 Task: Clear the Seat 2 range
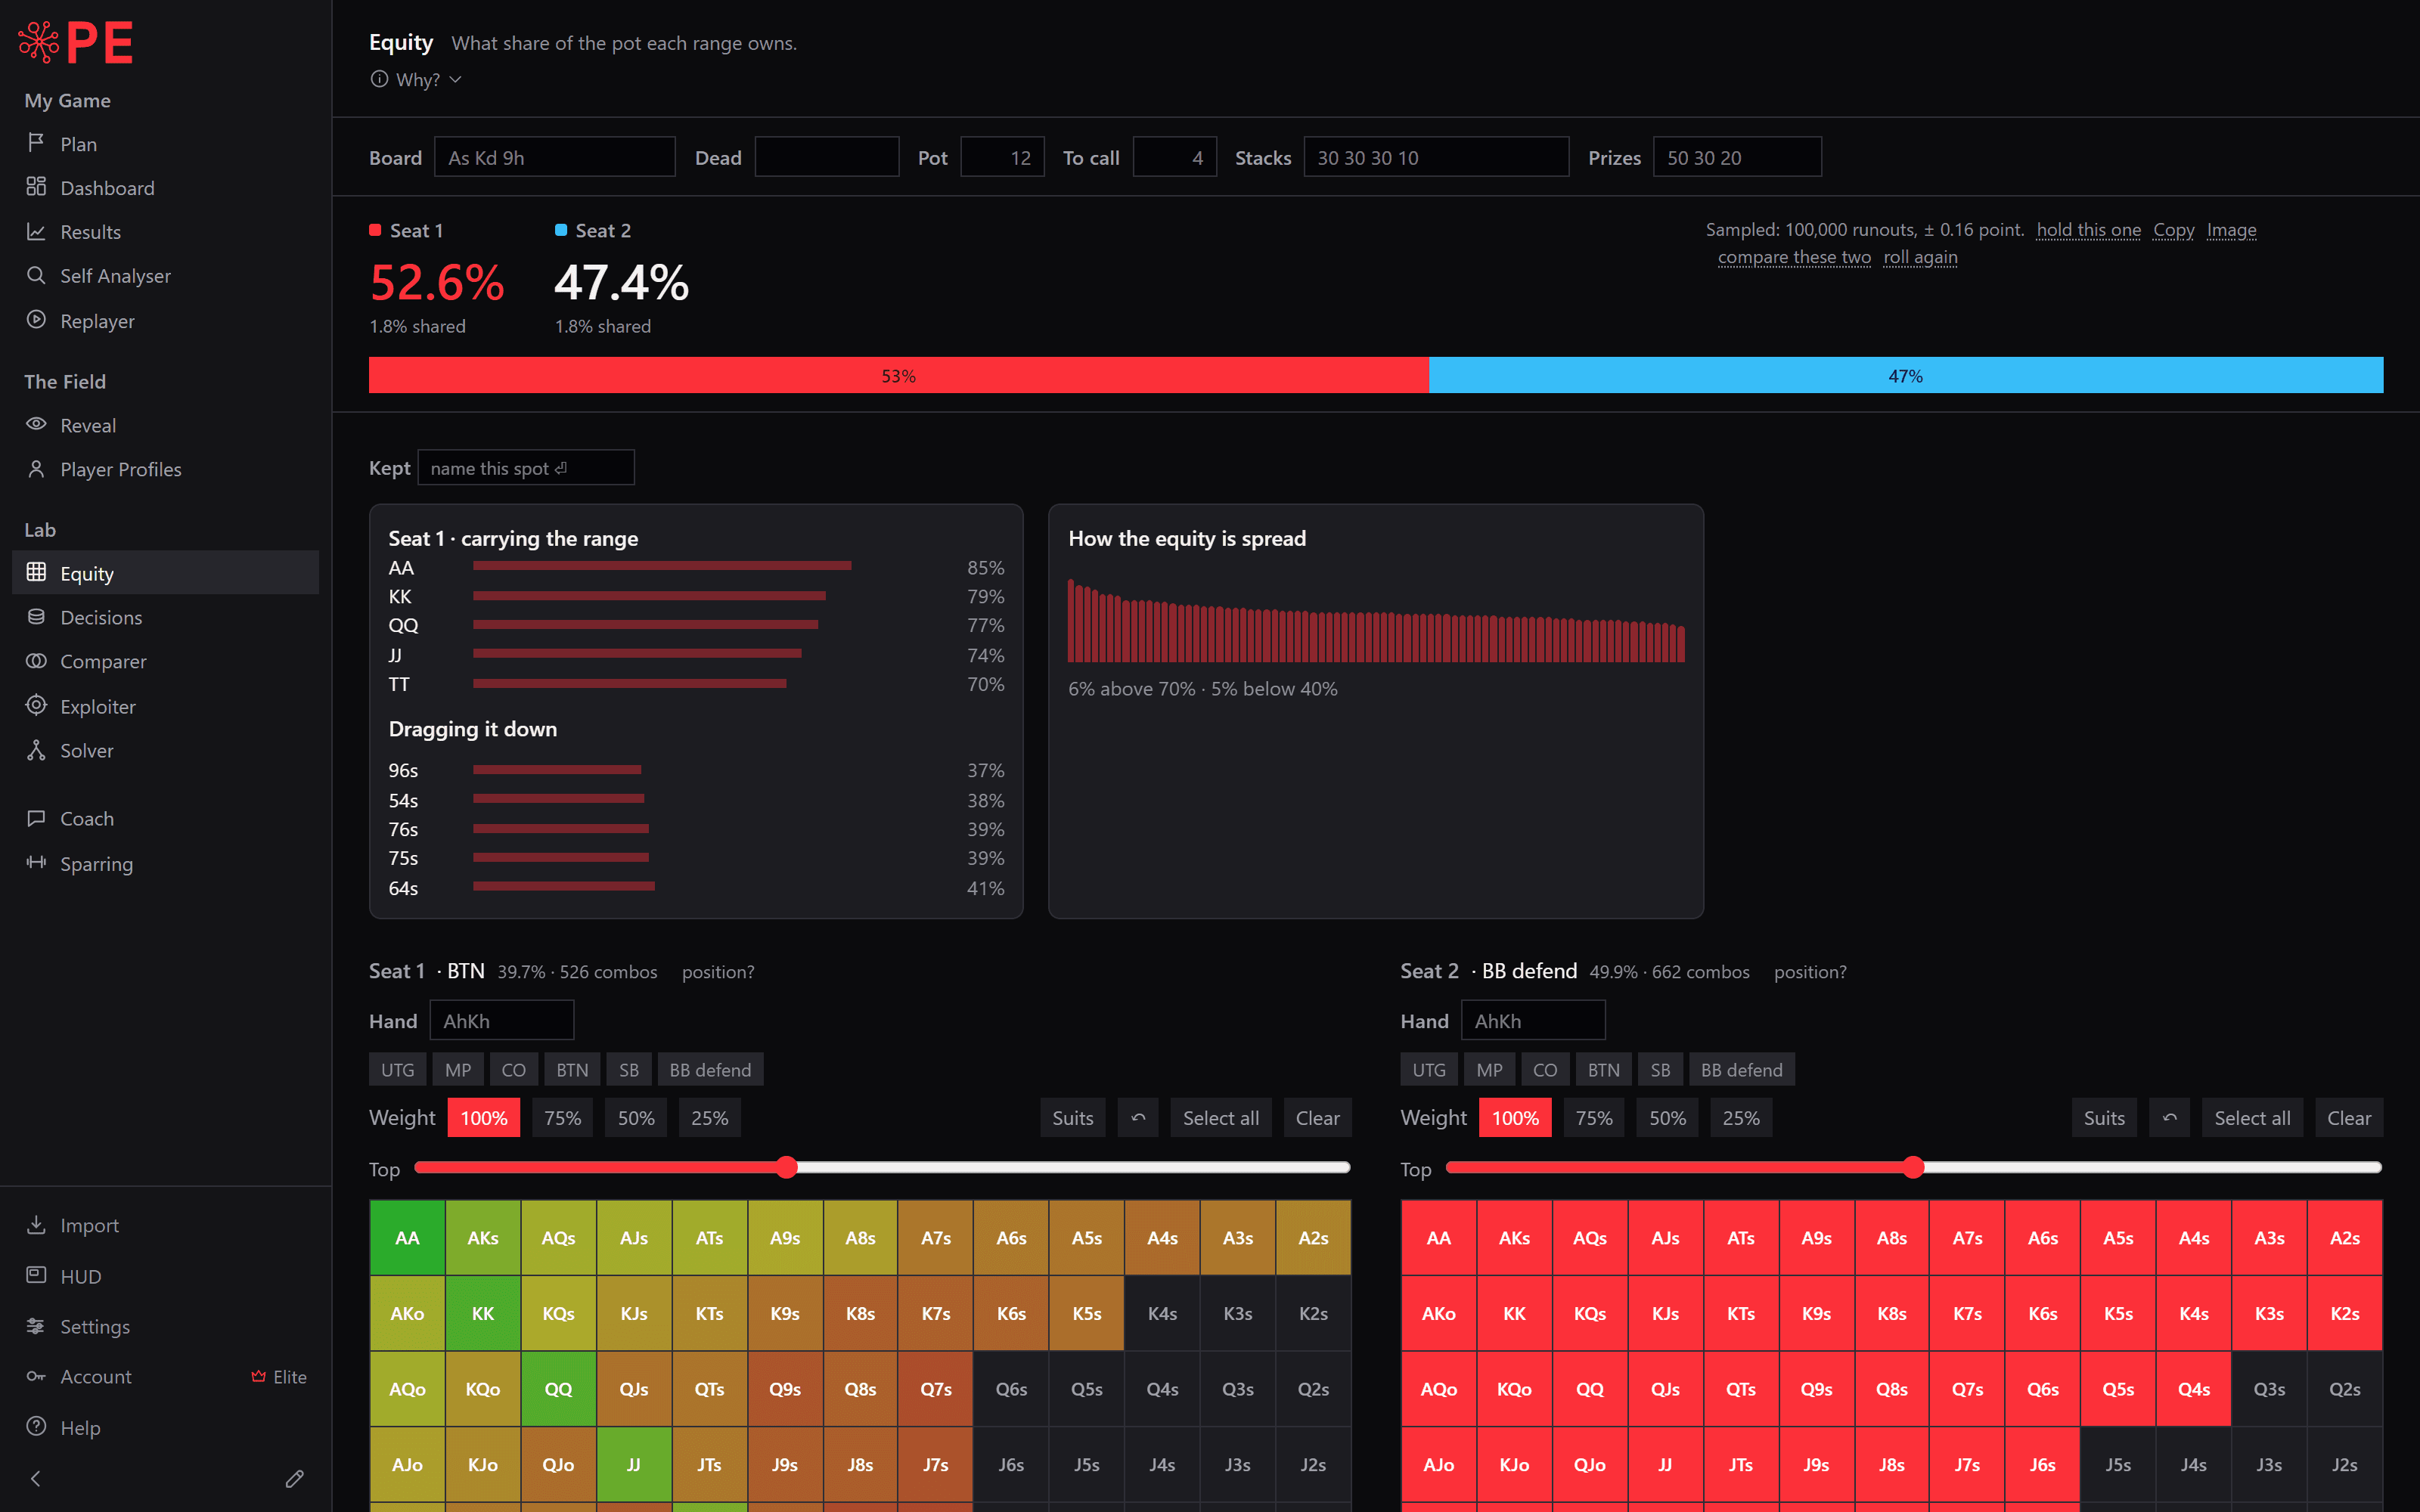pos(2348,1118)
